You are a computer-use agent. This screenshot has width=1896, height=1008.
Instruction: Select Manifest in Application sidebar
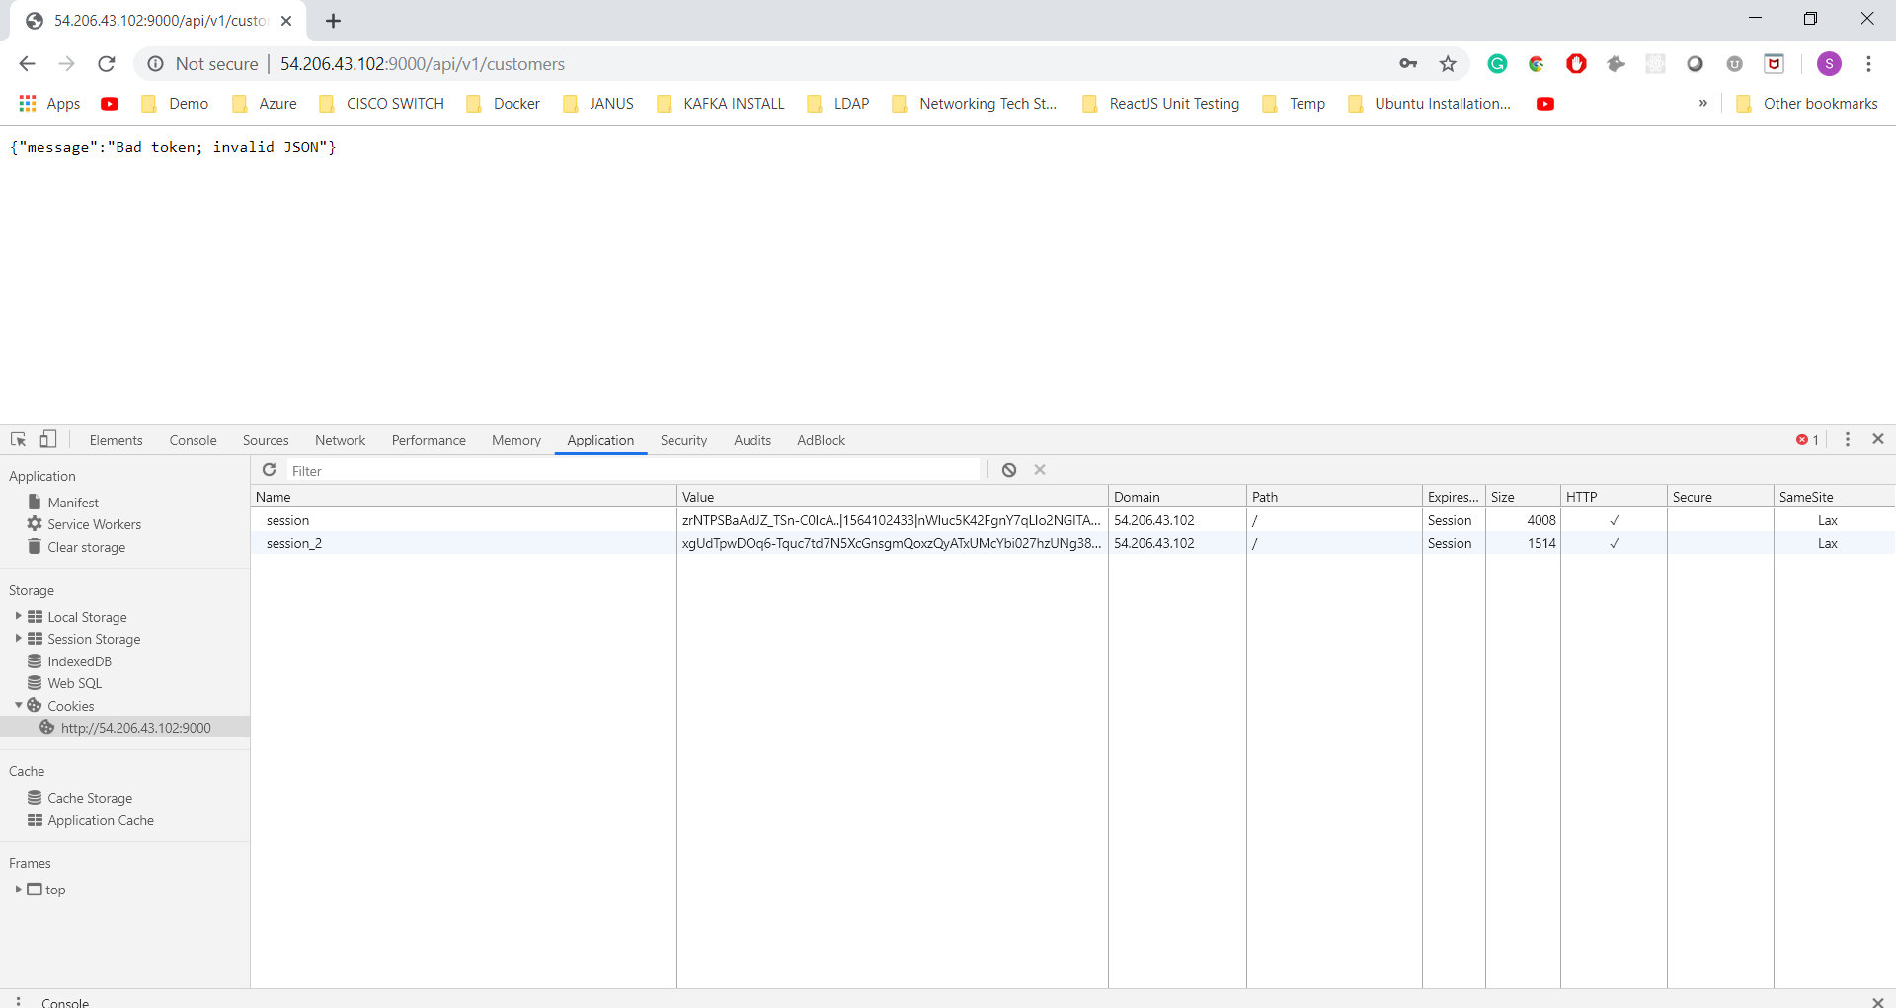click(x=73, y=503)
